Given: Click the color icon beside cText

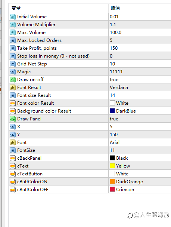Looking at the screenshot, I should pyautogui.click(x=13, y=166).
